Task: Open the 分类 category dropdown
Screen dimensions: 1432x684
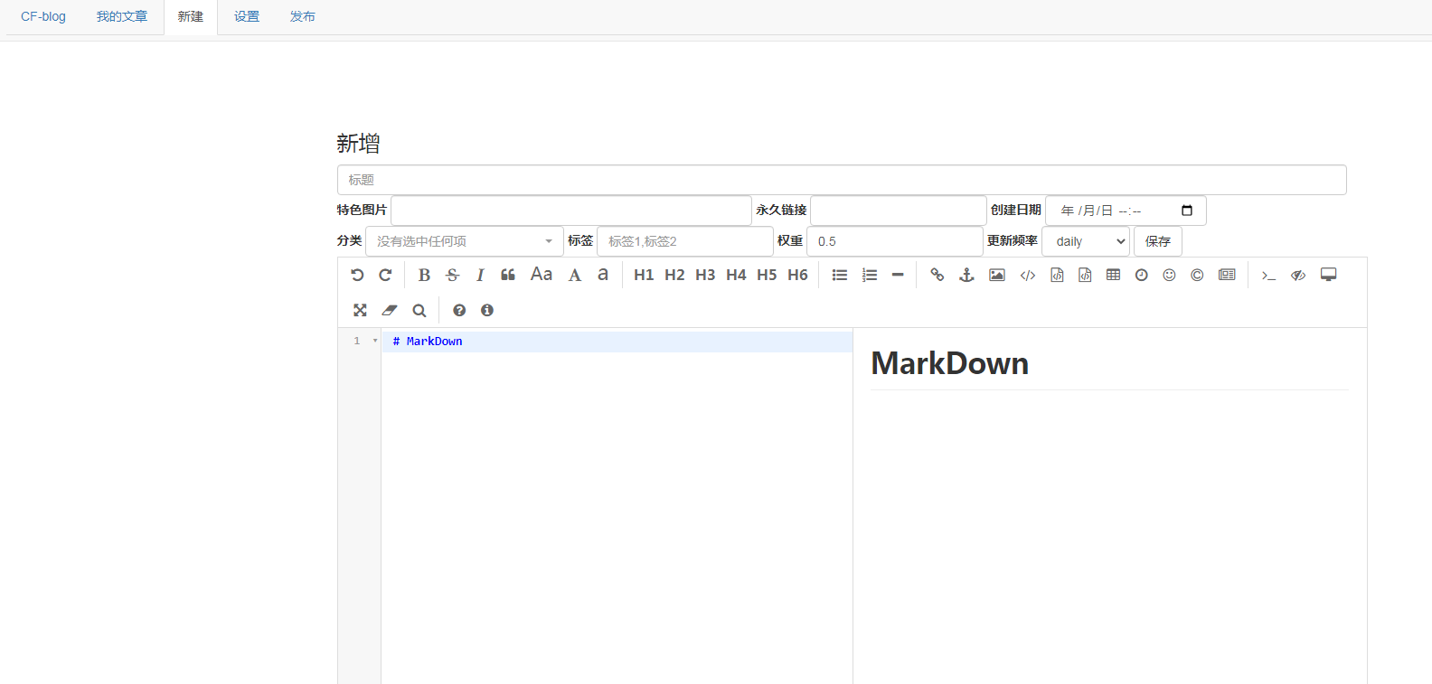Action: (464, 241)
